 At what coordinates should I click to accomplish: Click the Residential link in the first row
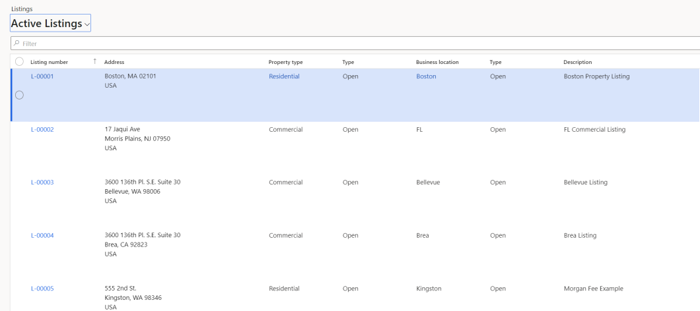pos(284,76)
